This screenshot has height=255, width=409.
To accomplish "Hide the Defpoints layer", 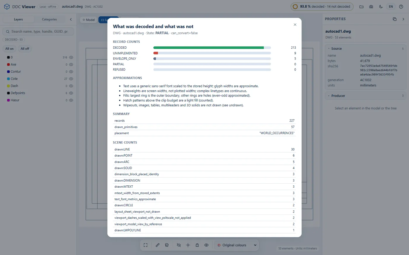I will [x=71, y=93].
